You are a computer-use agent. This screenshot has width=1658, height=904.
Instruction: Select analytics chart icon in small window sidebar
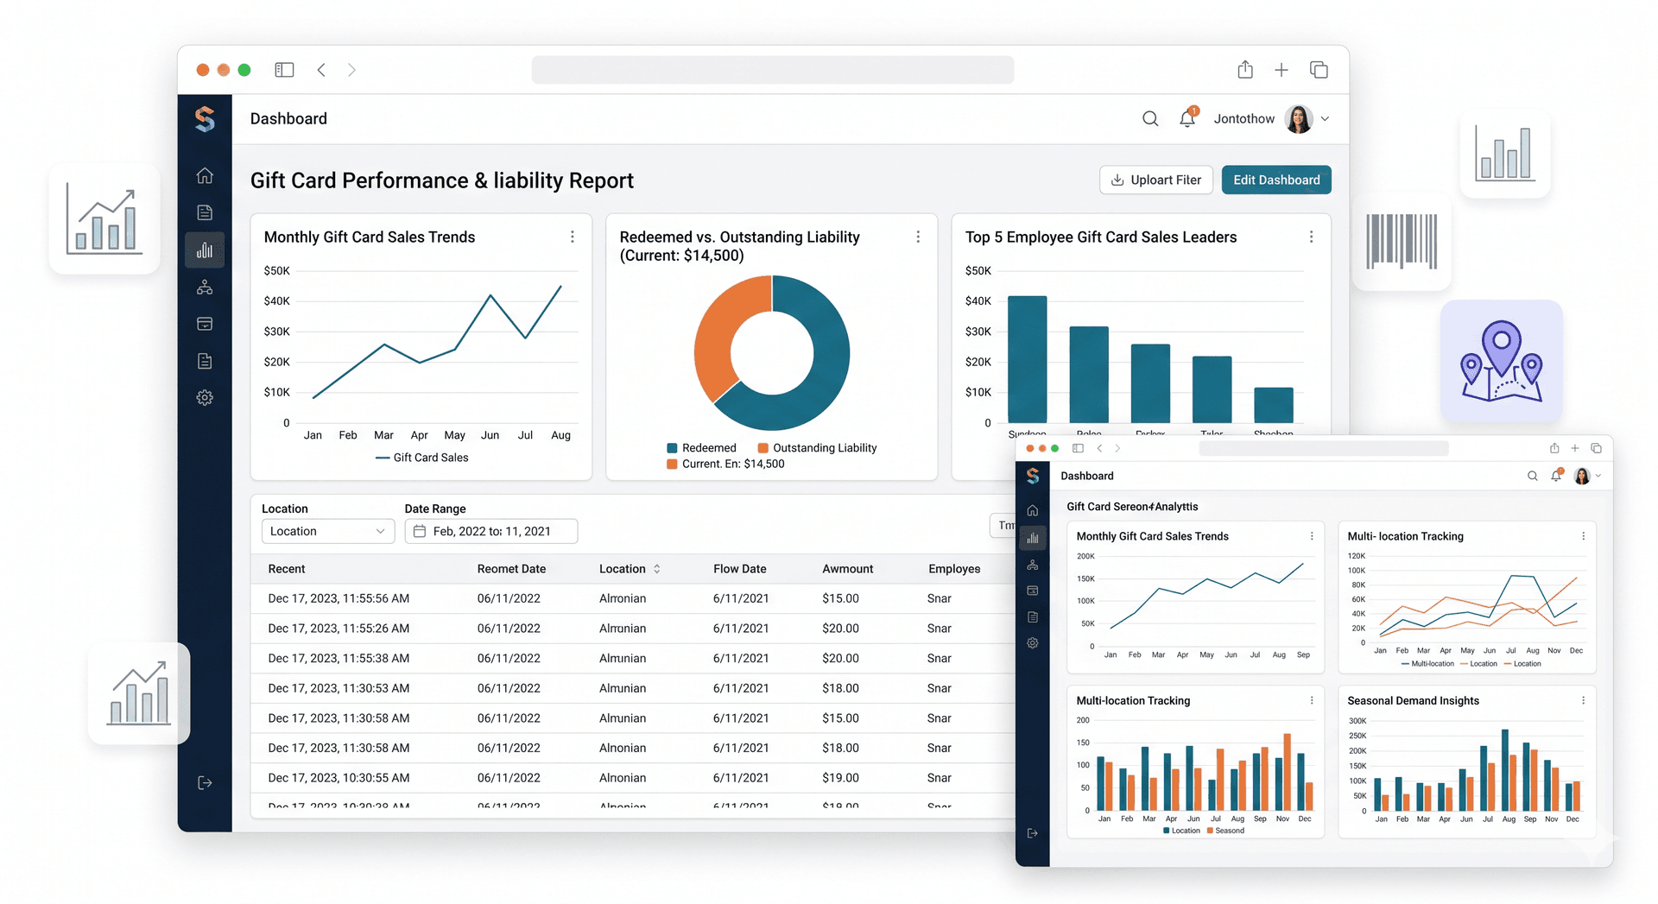[1033, 538]
